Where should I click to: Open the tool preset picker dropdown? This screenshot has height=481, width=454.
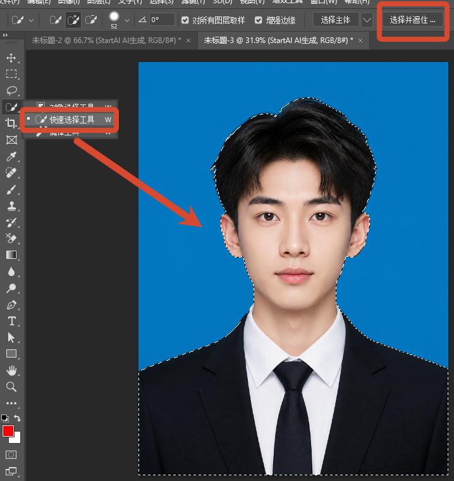[x=31, y=20]
